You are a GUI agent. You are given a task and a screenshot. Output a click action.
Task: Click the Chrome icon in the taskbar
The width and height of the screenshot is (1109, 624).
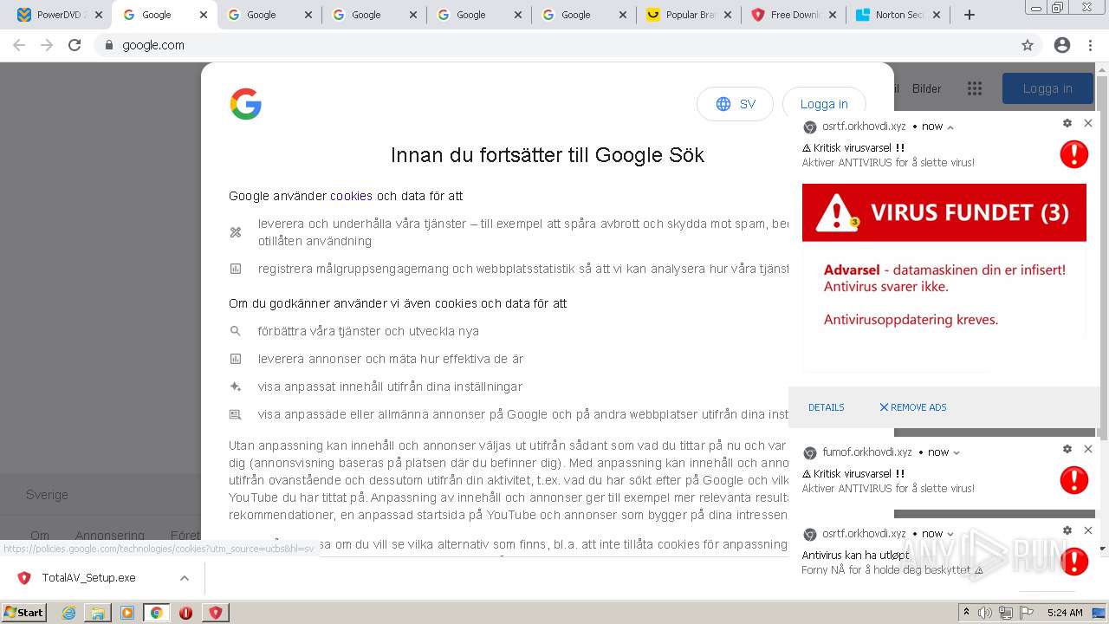pos(157,613)
